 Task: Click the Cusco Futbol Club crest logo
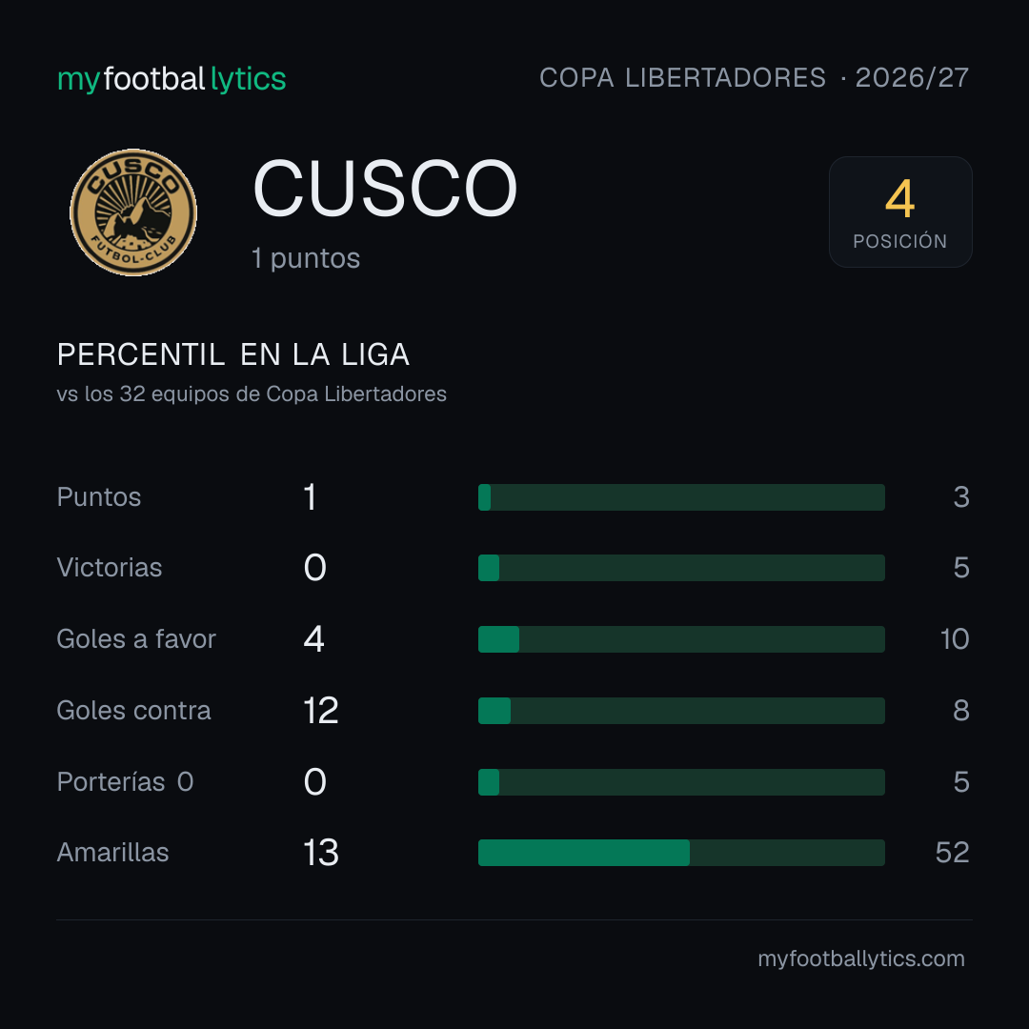(x=133, y=212)
